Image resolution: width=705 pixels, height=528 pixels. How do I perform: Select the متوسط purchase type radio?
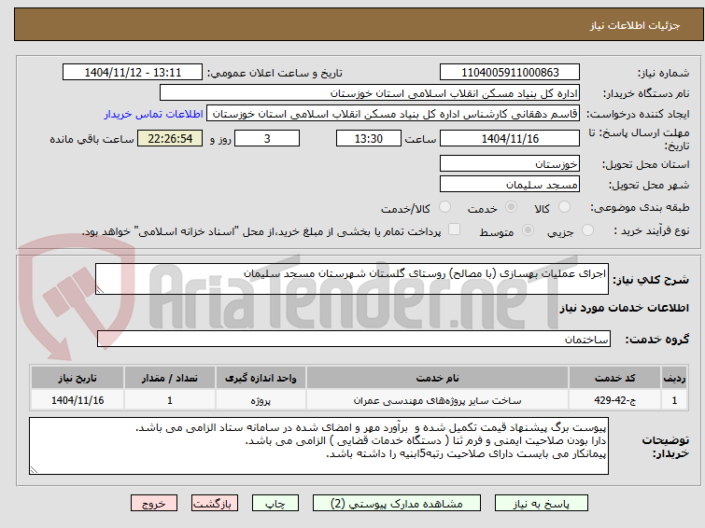[528, 230]
